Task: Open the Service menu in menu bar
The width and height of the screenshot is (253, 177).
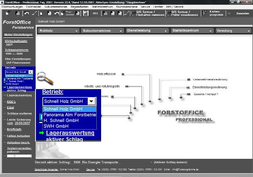Action: coord(145,7)
